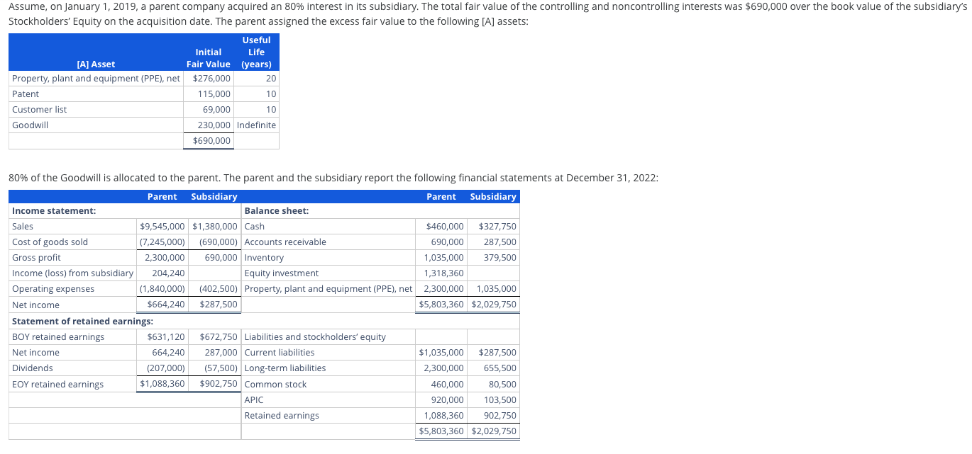Viewport: 972px width, 454px height.
Task: Select the [A] Asset header cell
Action: pos(96,64)
